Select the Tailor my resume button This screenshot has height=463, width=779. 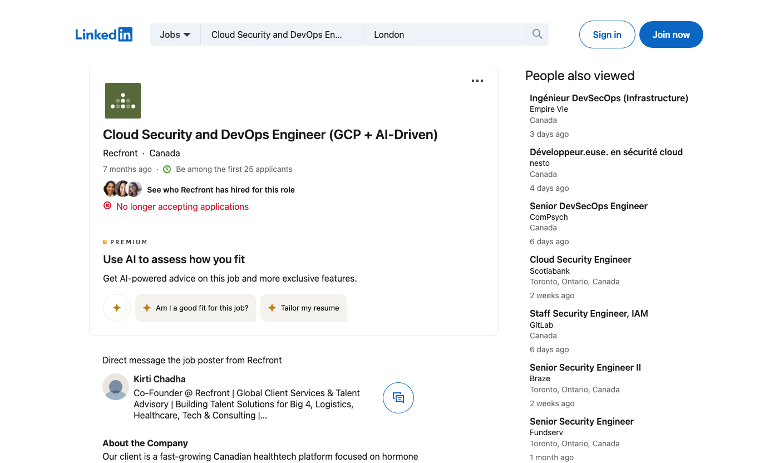click(303, 308)
